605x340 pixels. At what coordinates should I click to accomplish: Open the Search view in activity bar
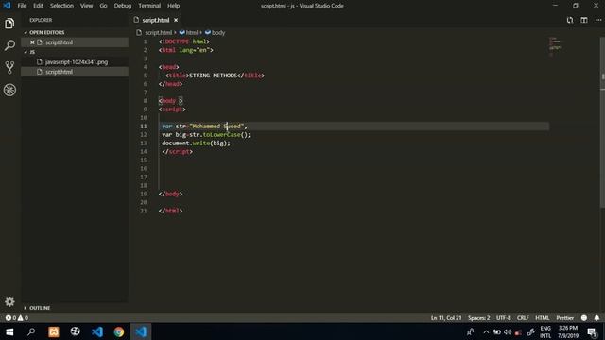tap(9, 45)
